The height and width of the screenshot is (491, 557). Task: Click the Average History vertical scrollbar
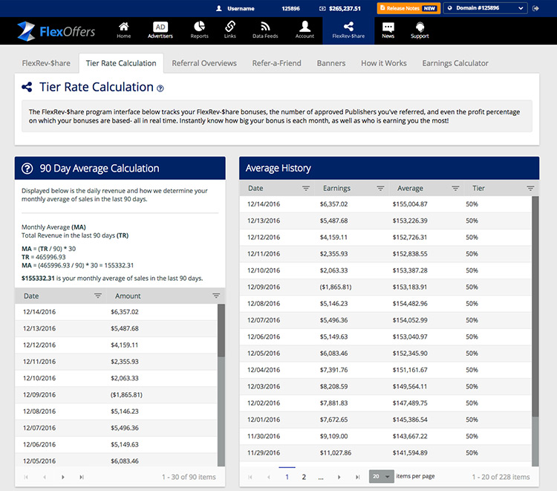pos(535,331)
